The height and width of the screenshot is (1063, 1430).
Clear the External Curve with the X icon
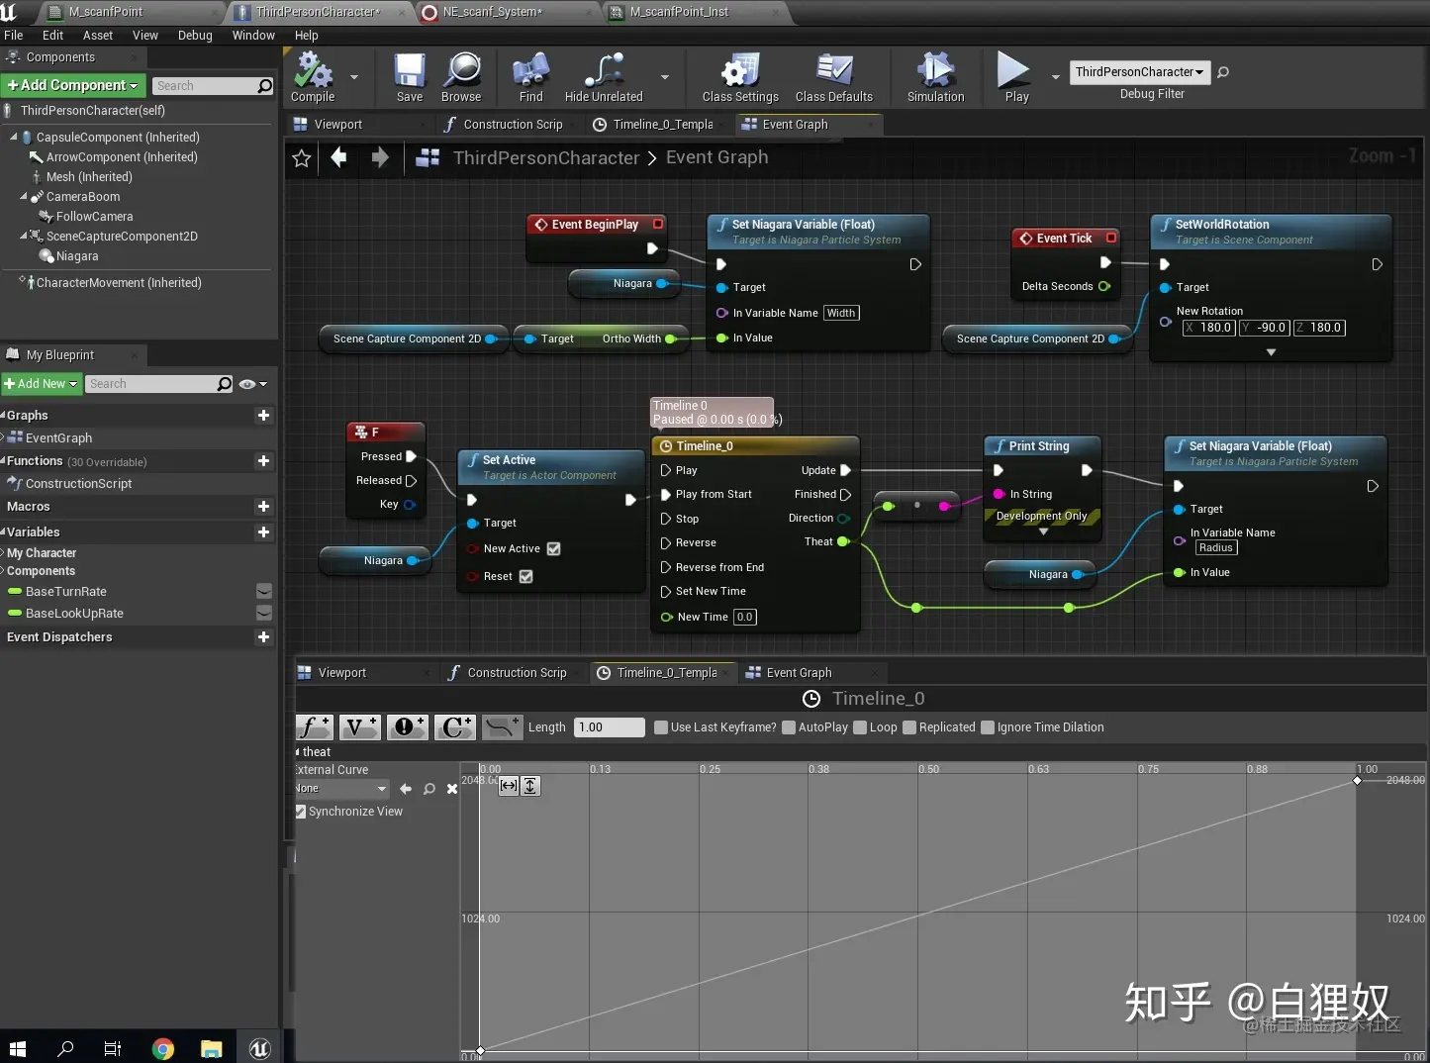(452, 789)
